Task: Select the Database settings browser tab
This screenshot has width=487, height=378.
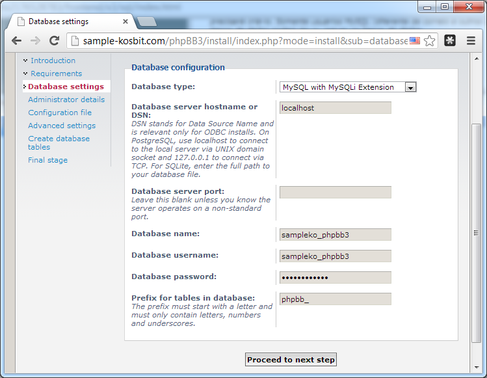Action: 71,21
